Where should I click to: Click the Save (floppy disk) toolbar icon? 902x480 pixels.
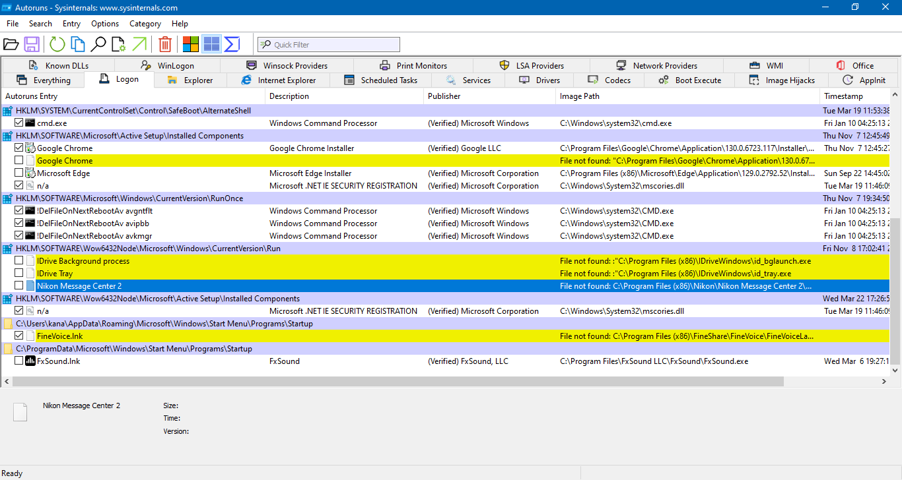(31, 44)
